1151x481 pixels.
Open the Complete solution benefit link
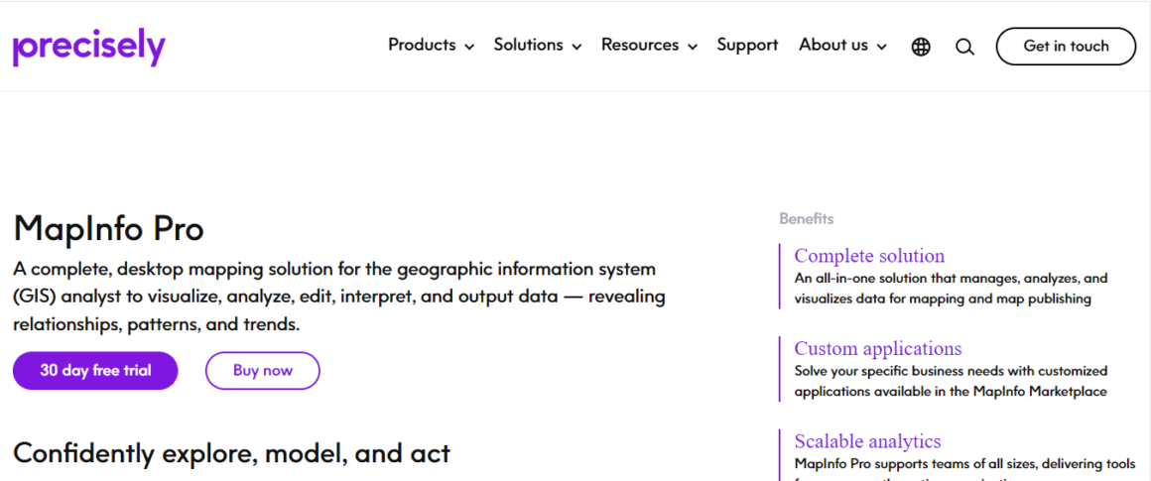(869, 256)
